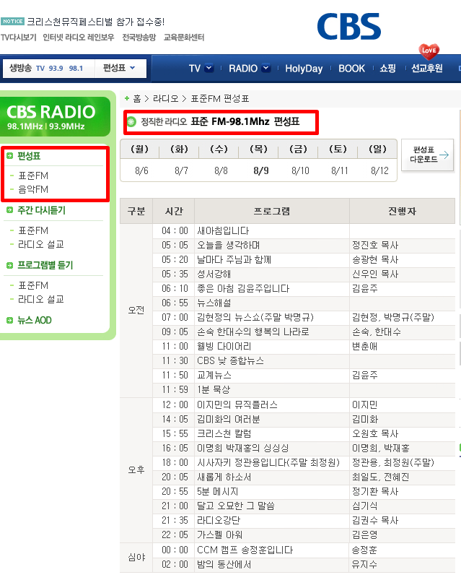Click the green bullet icon beside 뉴스 AOD
461x580 pixels.
point(10,320)
